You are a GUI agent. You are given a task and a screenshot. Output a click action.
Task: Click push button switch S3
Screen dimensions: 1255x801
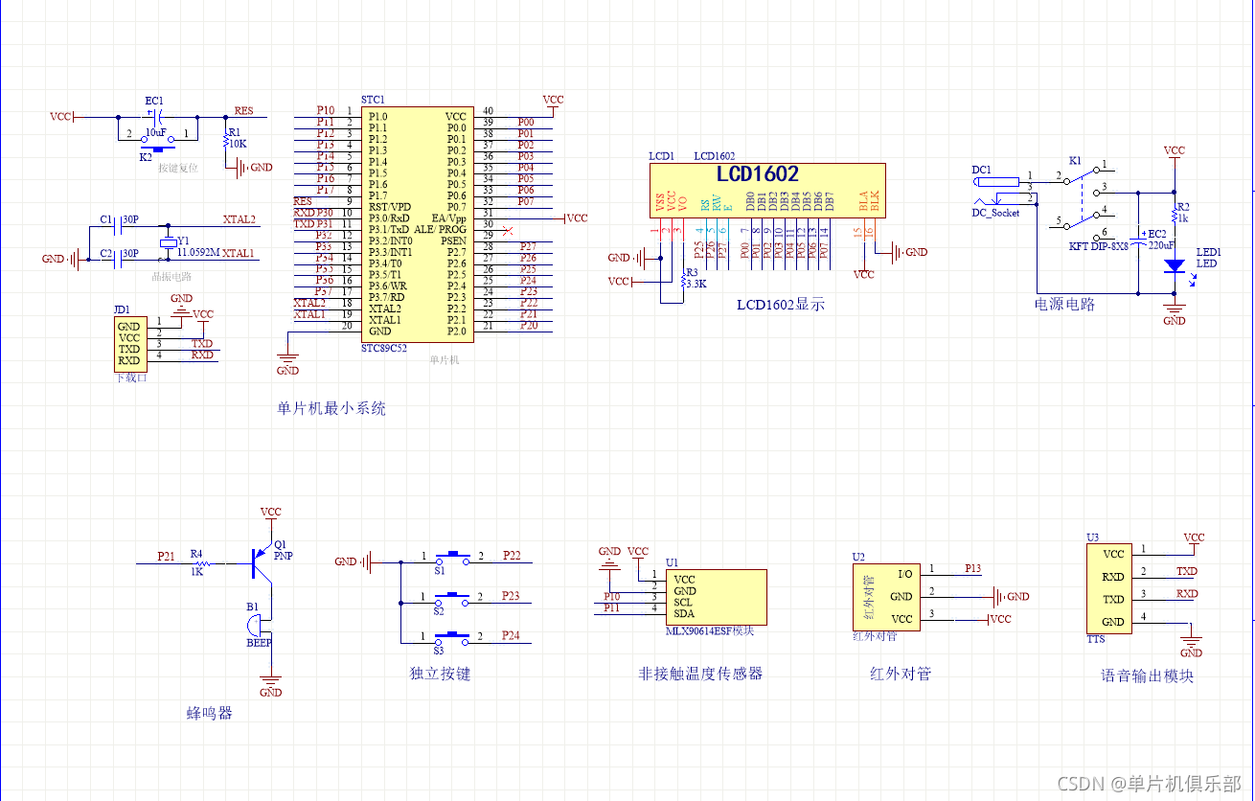point(450,638)
